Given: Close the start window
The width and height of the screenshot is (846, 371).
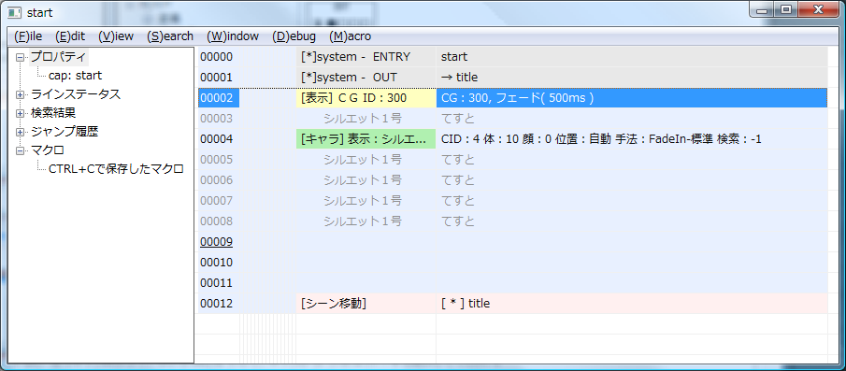Looking at the screenshot, I should point(818,9).
